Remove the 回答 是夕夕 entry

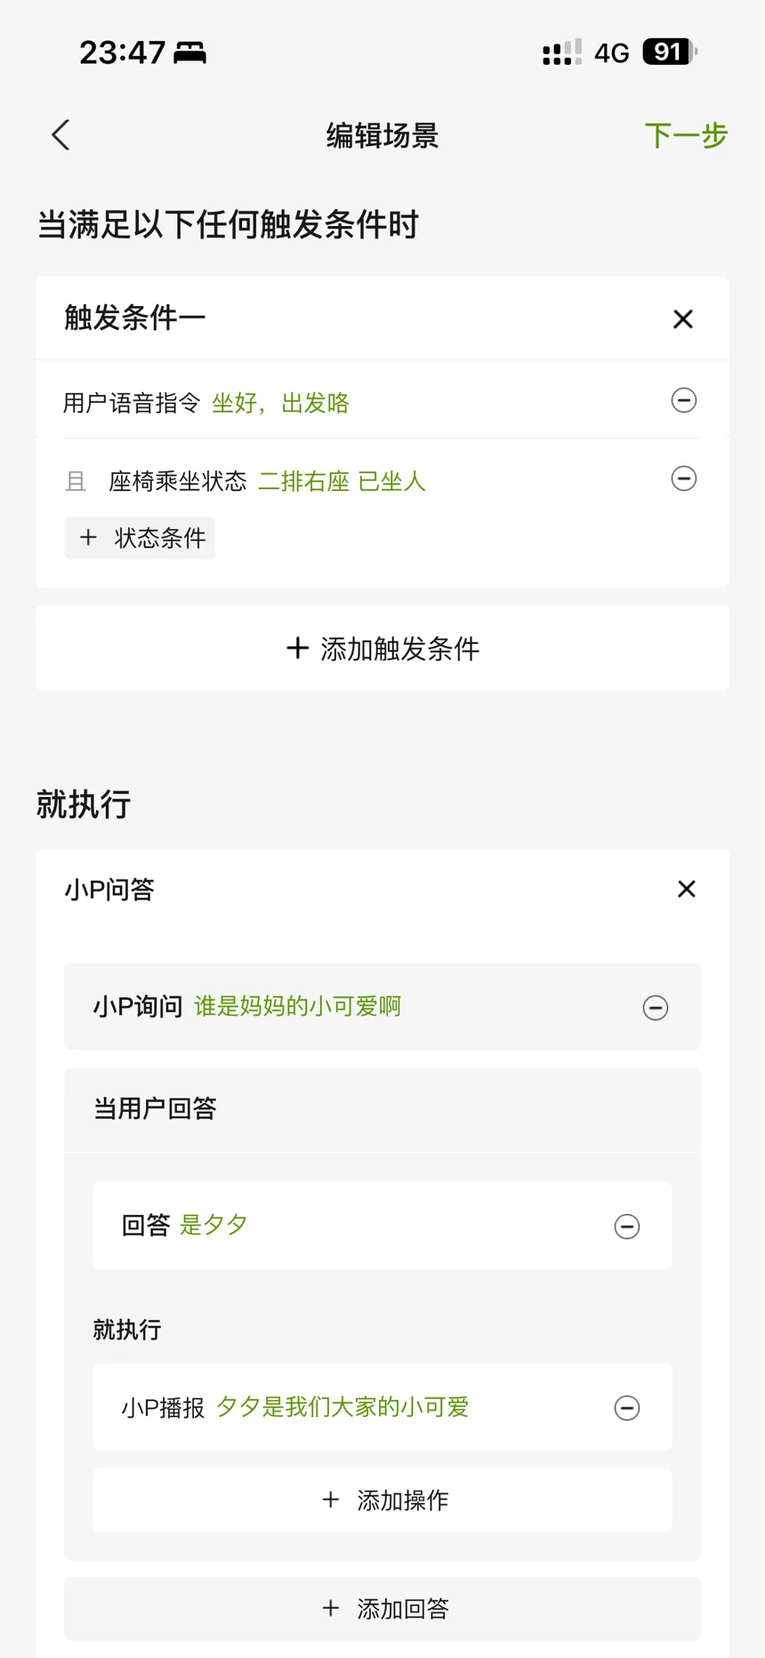626,1227
